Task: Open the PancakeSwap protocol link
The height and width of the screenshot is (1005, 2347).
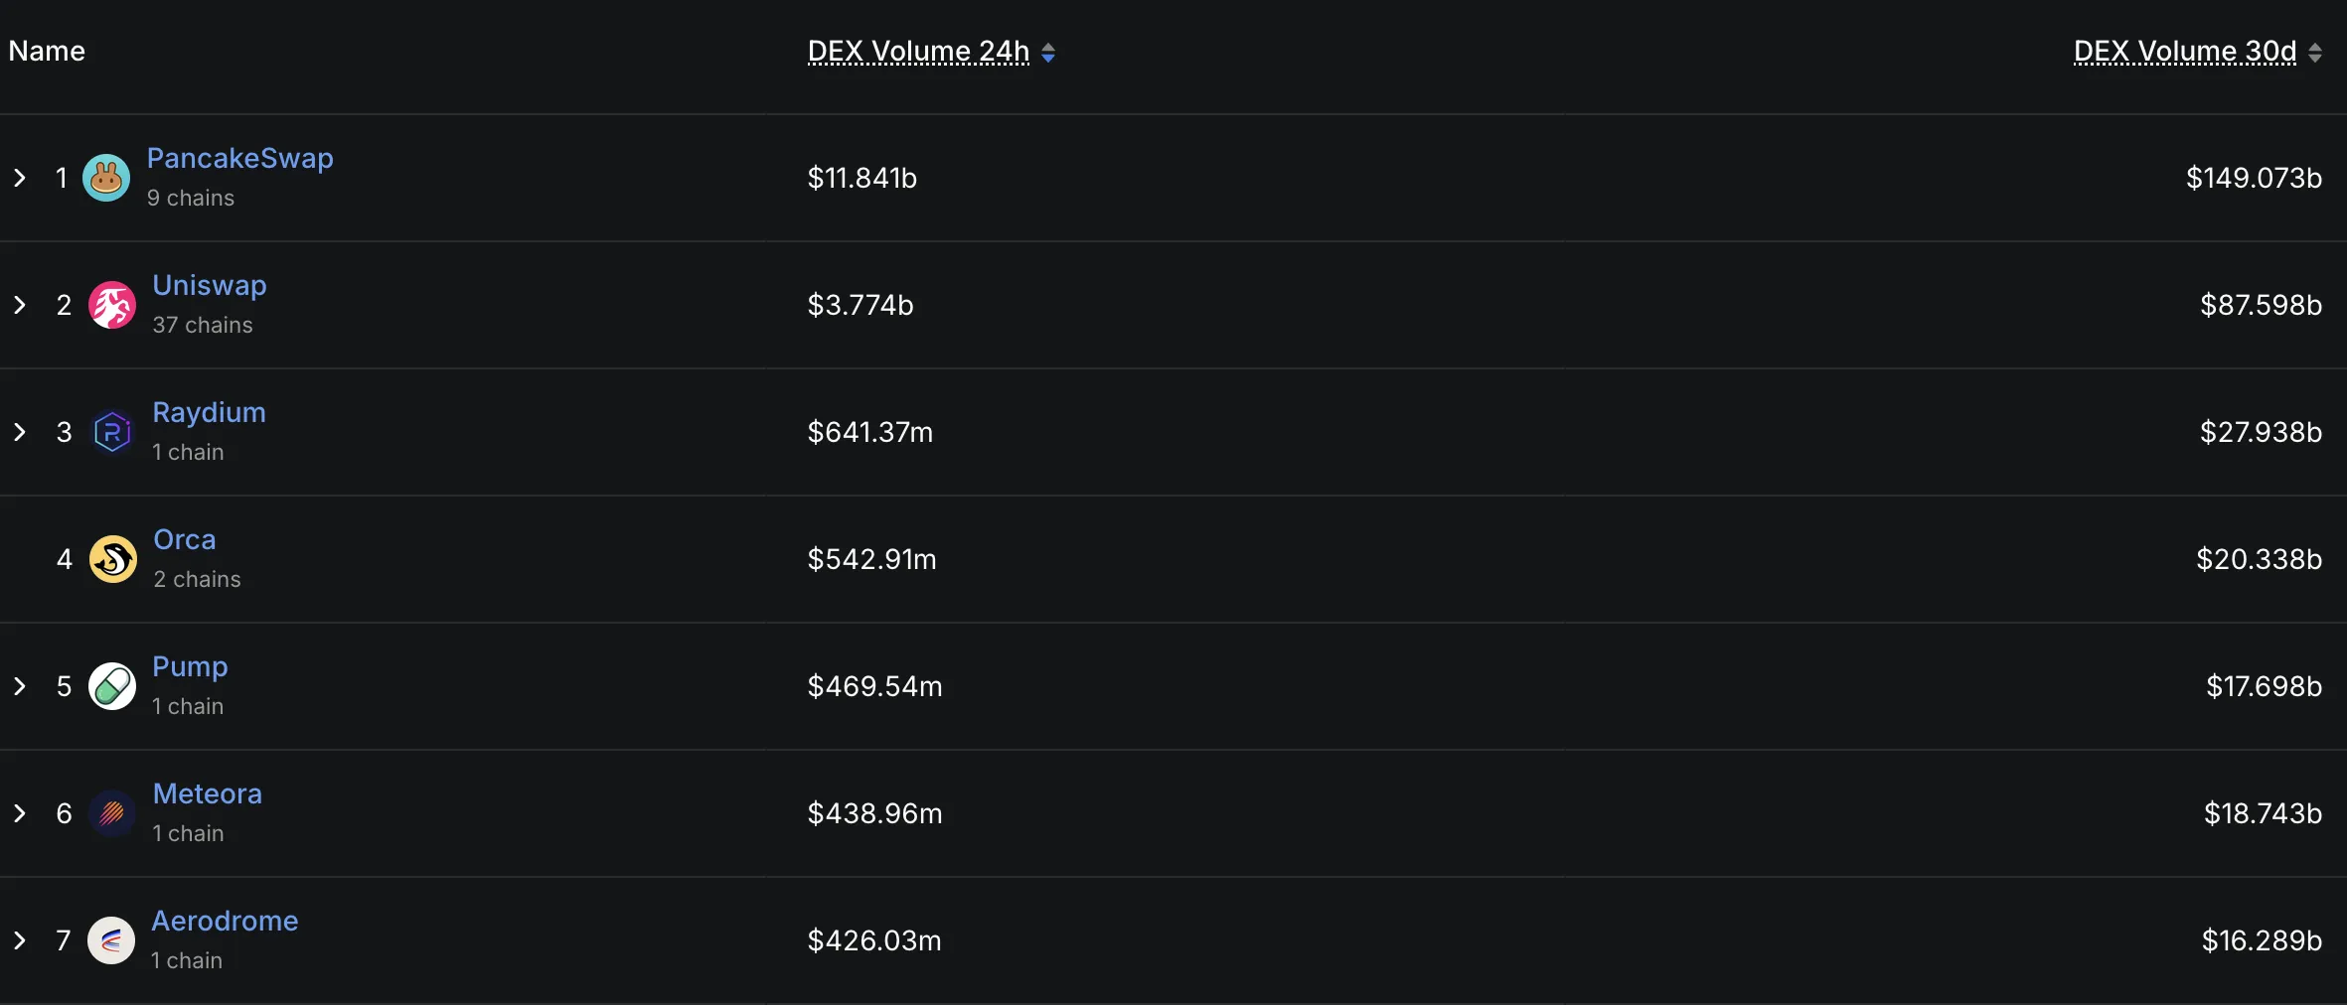Action: tap(240, 158)
